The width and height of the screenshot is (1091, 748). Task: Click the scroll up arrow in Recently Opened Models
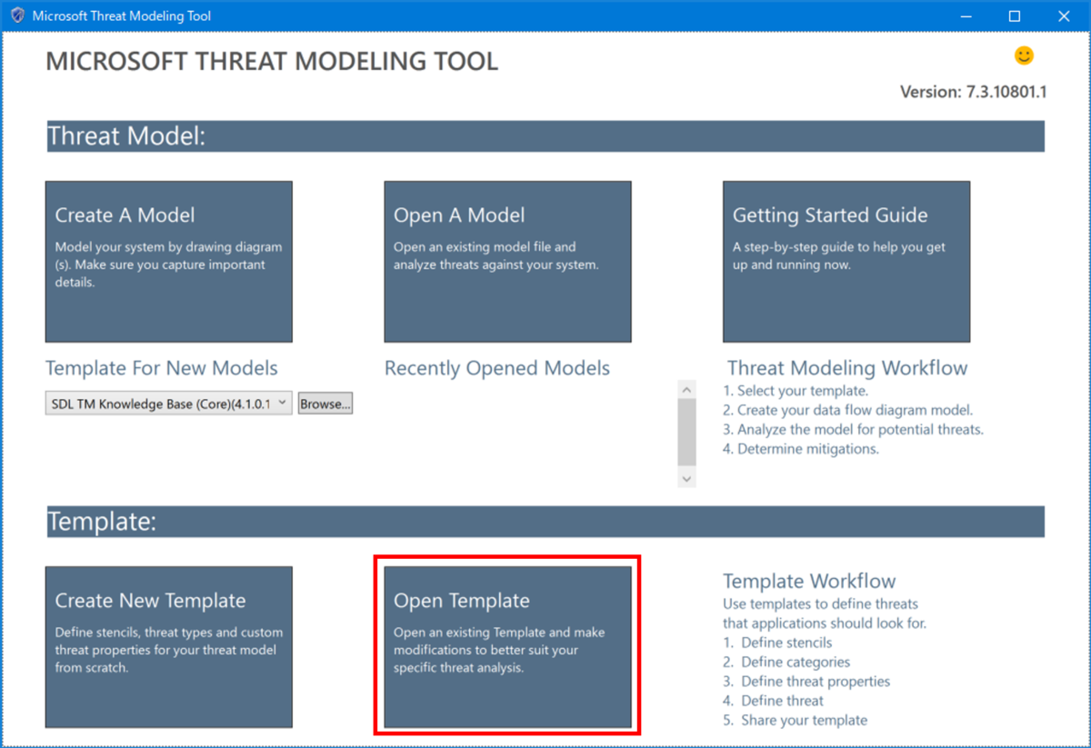click(686, 389)
